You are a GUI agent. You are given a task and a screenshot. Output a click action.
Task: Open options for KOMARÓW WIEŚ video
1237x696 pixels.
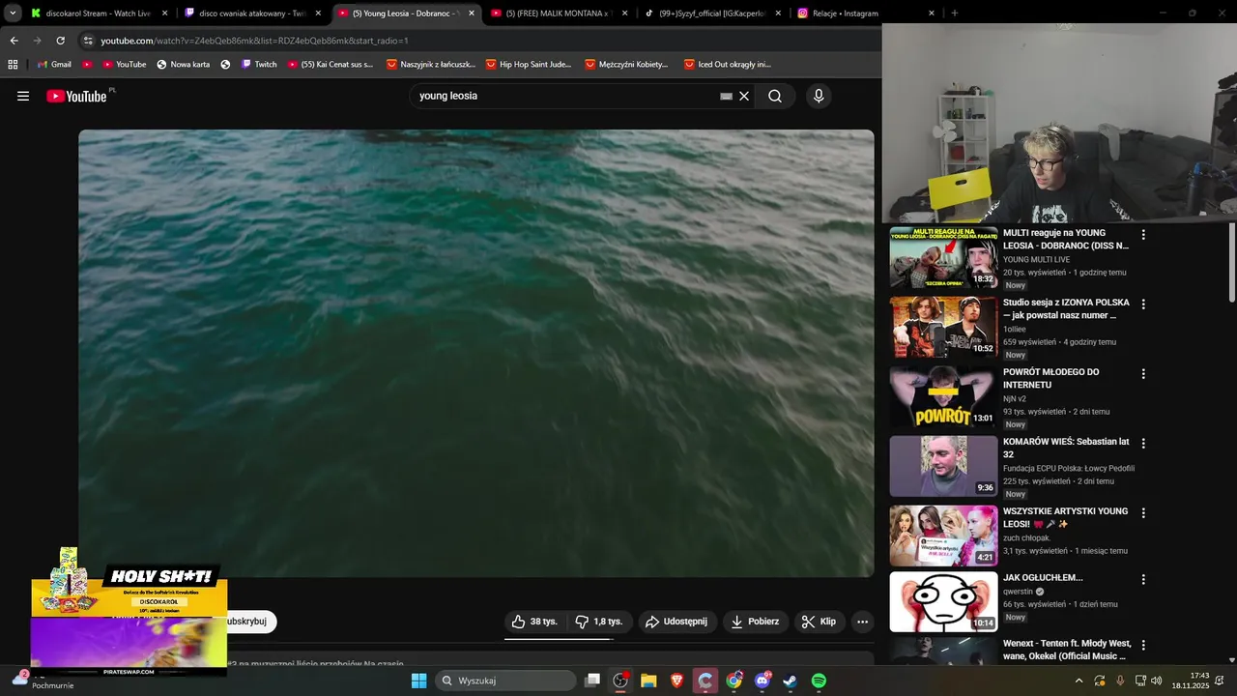[x=1143, y=444]
